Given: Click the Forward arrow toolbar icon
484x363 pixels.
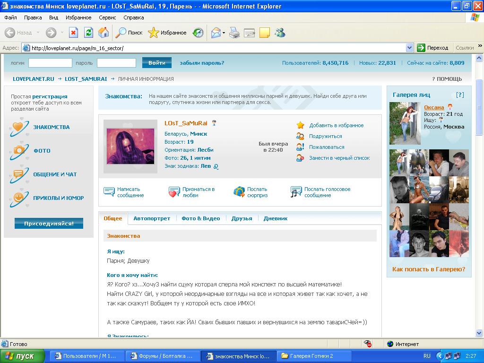Looking at the screenshot, I should [x=51, y=33].
